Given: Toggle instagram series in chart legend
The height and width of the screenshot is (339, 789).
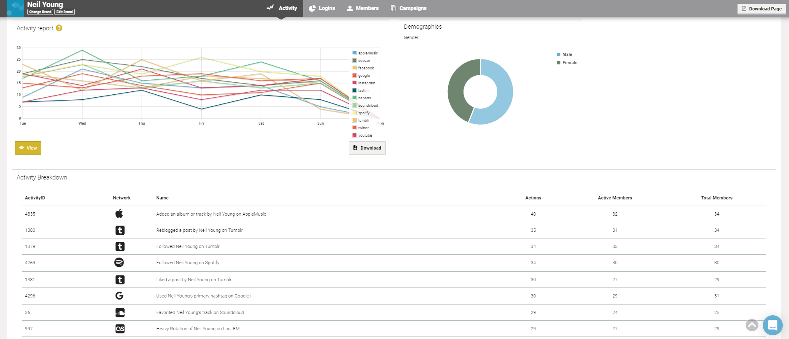Looking at the screenshot, I should 364,83.
